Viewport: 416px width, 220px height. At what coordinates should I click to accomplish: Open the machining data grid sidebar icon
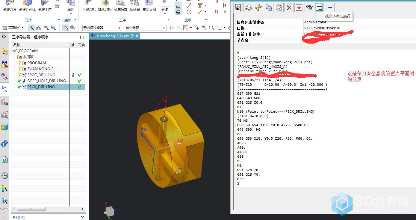point(4,102)
